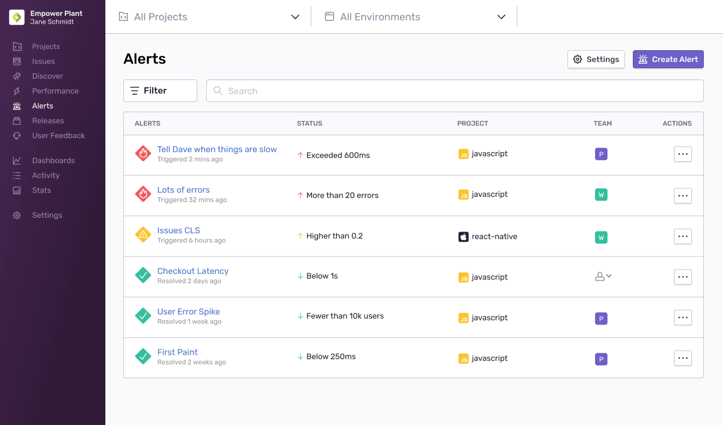This screenshot has height=425, width=723.
Task: Click the Empower Plant organization logo
Action: coord(17,17)
